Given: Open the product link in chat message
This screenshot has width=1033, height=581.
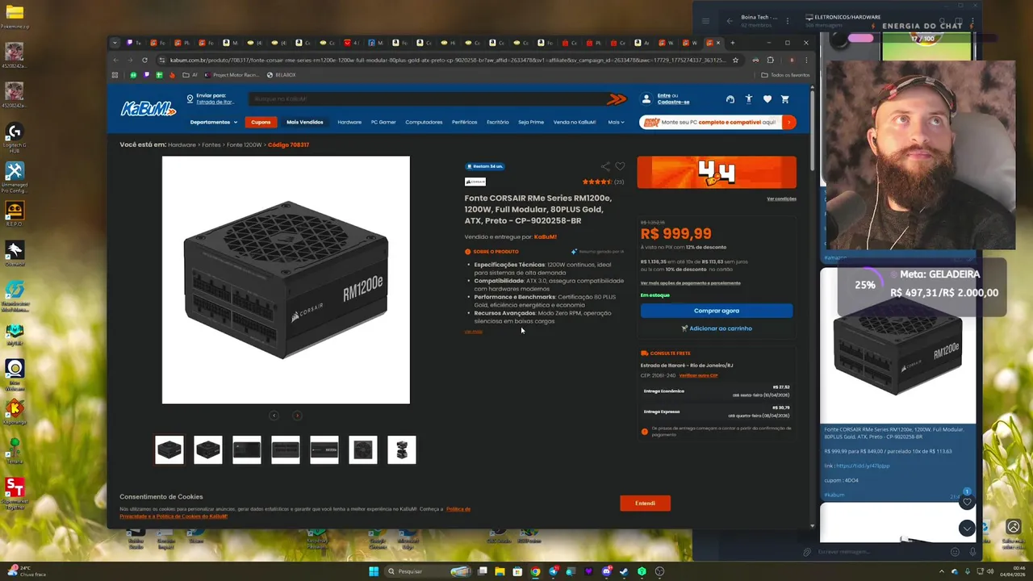Looking at the screenshot, I should 863,466.
